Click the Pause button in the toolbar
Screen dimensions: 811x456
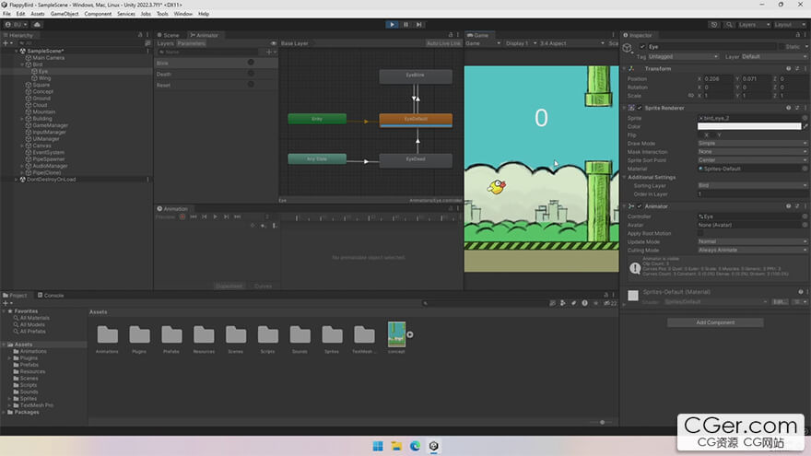tap(405, 25)
